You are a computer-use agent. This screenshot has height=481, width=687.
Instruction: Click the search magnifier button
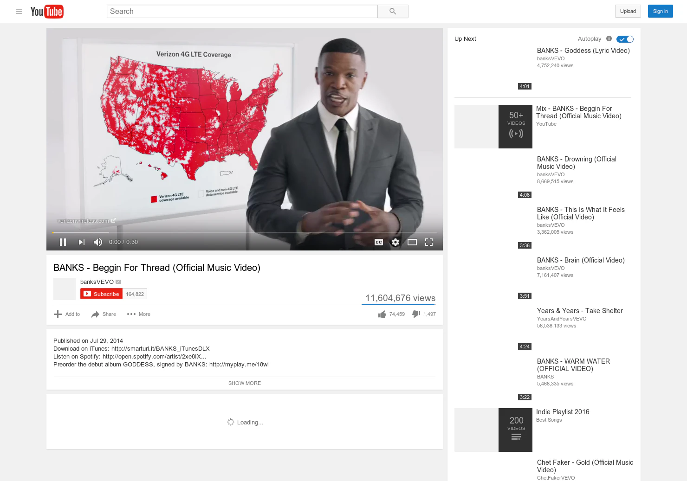coord(393,12)
